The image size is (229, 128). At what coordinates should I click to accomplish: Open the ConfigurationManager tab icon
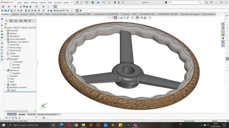(x=16, y=21)
